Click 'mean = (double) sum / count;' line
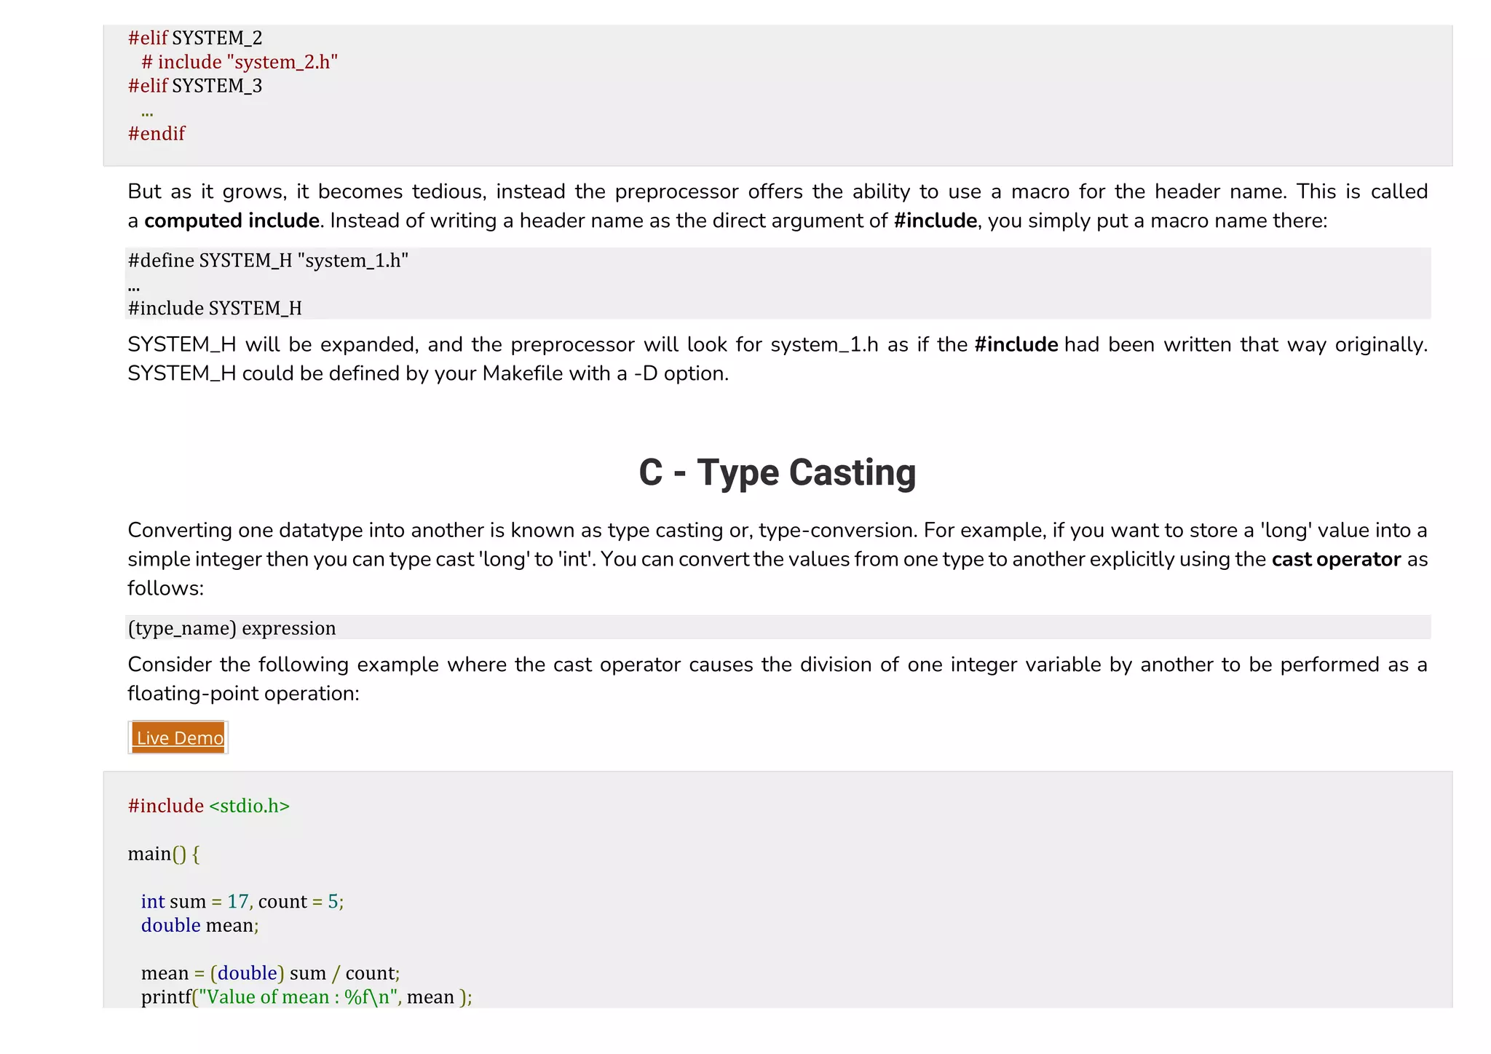Screen dimensions: 1491x1054 [271, 973]
